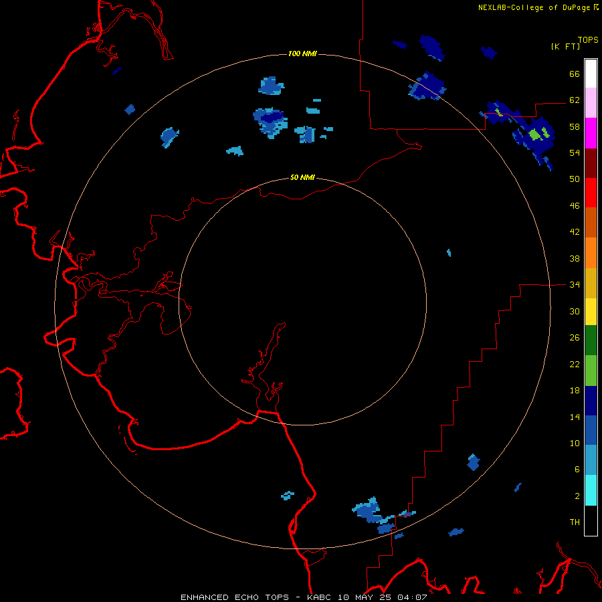Click the light pink legend swatch

591,103
